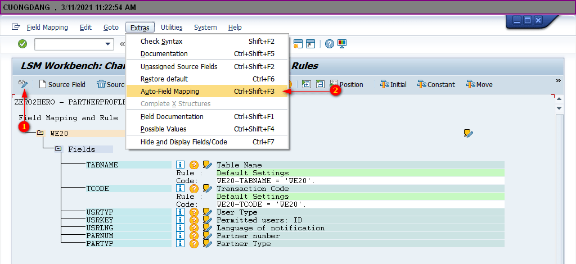Image resolution: width=576 pixels, height=264 pixels.
Task: Expand the toolbar overflow chevron at right
Action: pyautogui.click(x=559, y=81)
